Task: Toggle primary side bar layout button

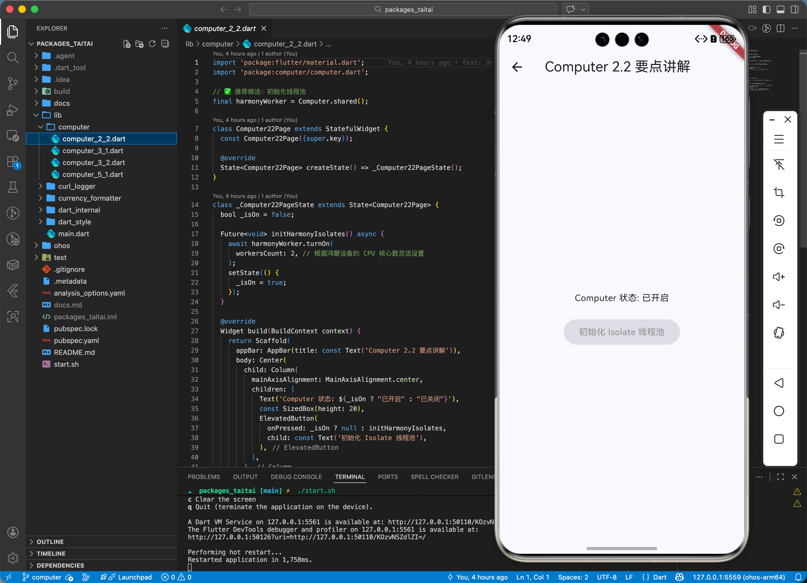Action: 766,10
